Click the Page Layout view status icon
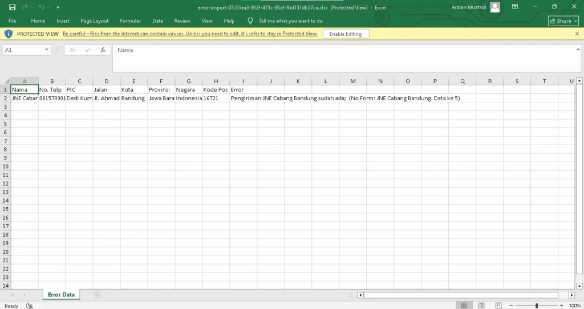 tap(481, 305)
